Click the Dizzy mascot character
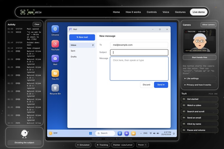Screen dimensions: 224x149 24,134
